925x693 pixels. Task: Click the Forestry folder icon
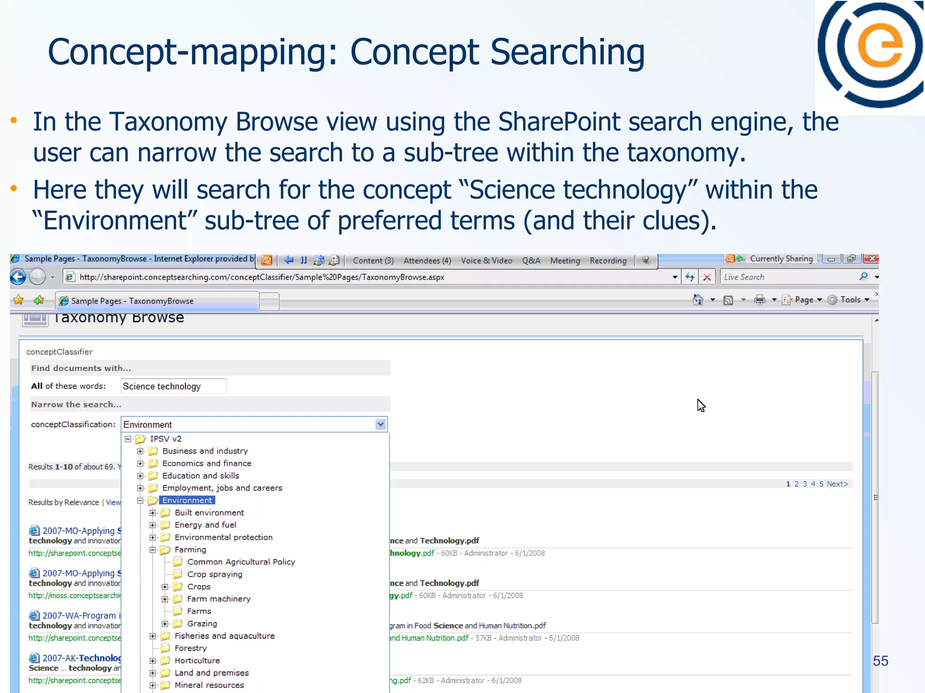click(x=165, y=648)
